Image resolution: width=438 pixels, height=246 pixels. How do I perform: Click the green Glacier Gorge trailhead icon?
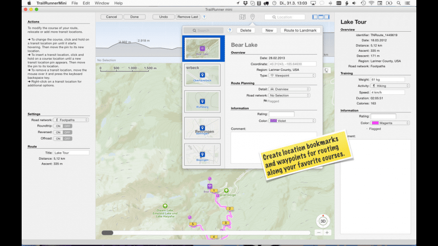pos(226,191)
